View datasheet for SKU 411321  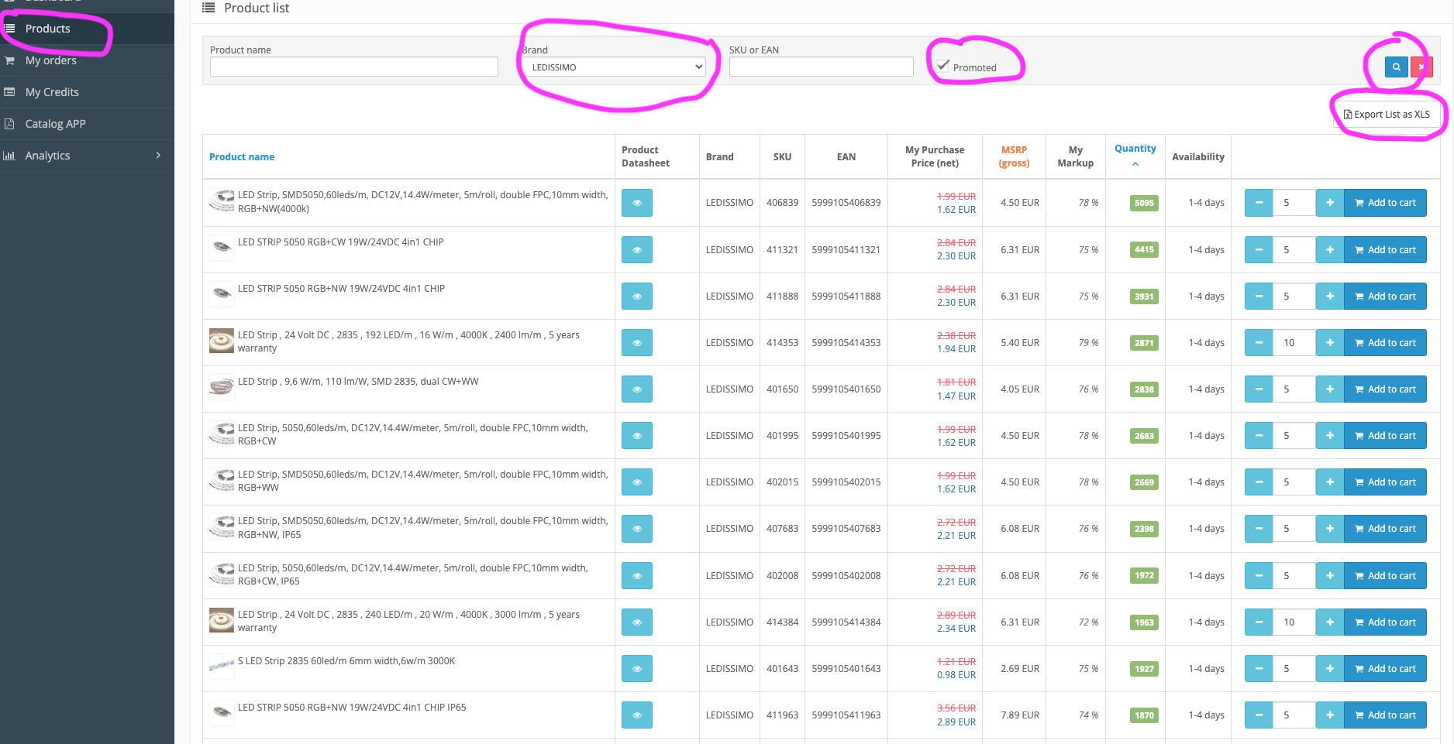pos(637,249)
